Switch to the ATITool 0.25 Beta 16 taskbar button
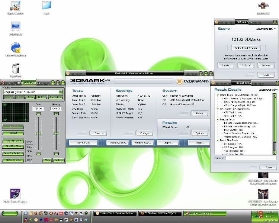 coord(205,213)
